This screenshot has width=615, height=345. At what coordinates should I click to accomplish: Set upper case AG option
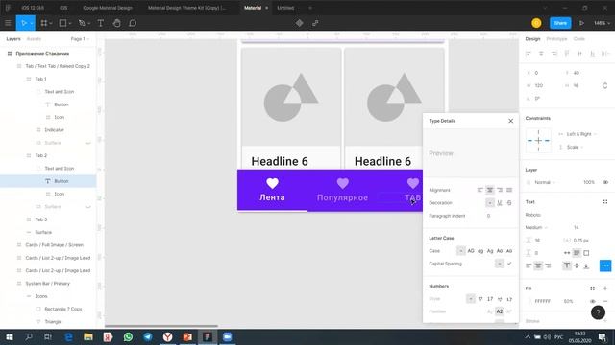click(x=471, y=251)
